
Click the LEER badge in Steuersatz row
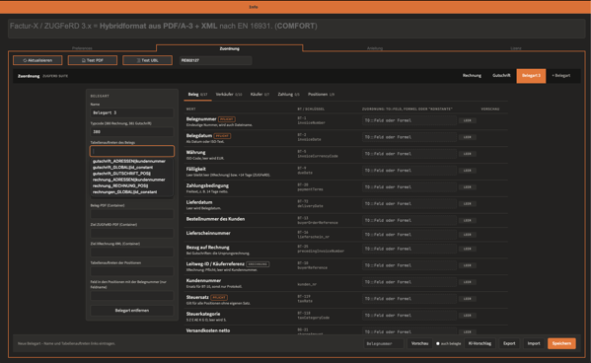point(468,299)
